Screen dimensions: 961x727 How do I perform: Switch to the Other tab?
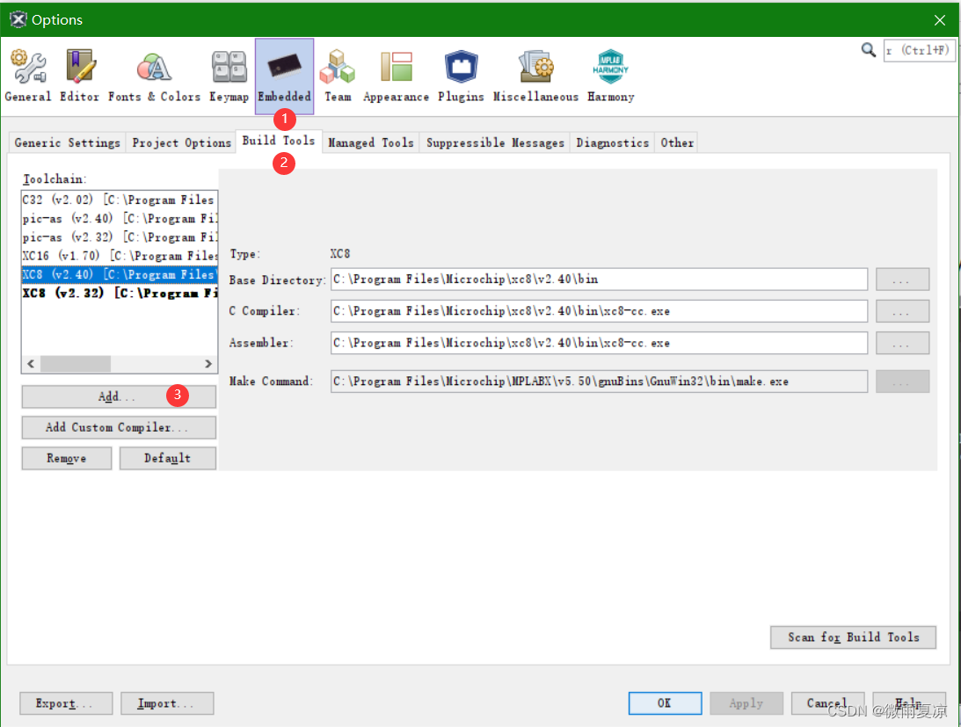click(x=677, y=142)
